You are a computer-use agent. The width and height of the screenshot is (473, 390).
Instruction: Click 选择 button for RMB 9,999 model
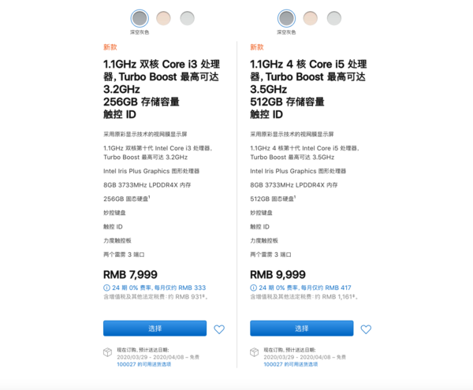(x=302, y=329)
